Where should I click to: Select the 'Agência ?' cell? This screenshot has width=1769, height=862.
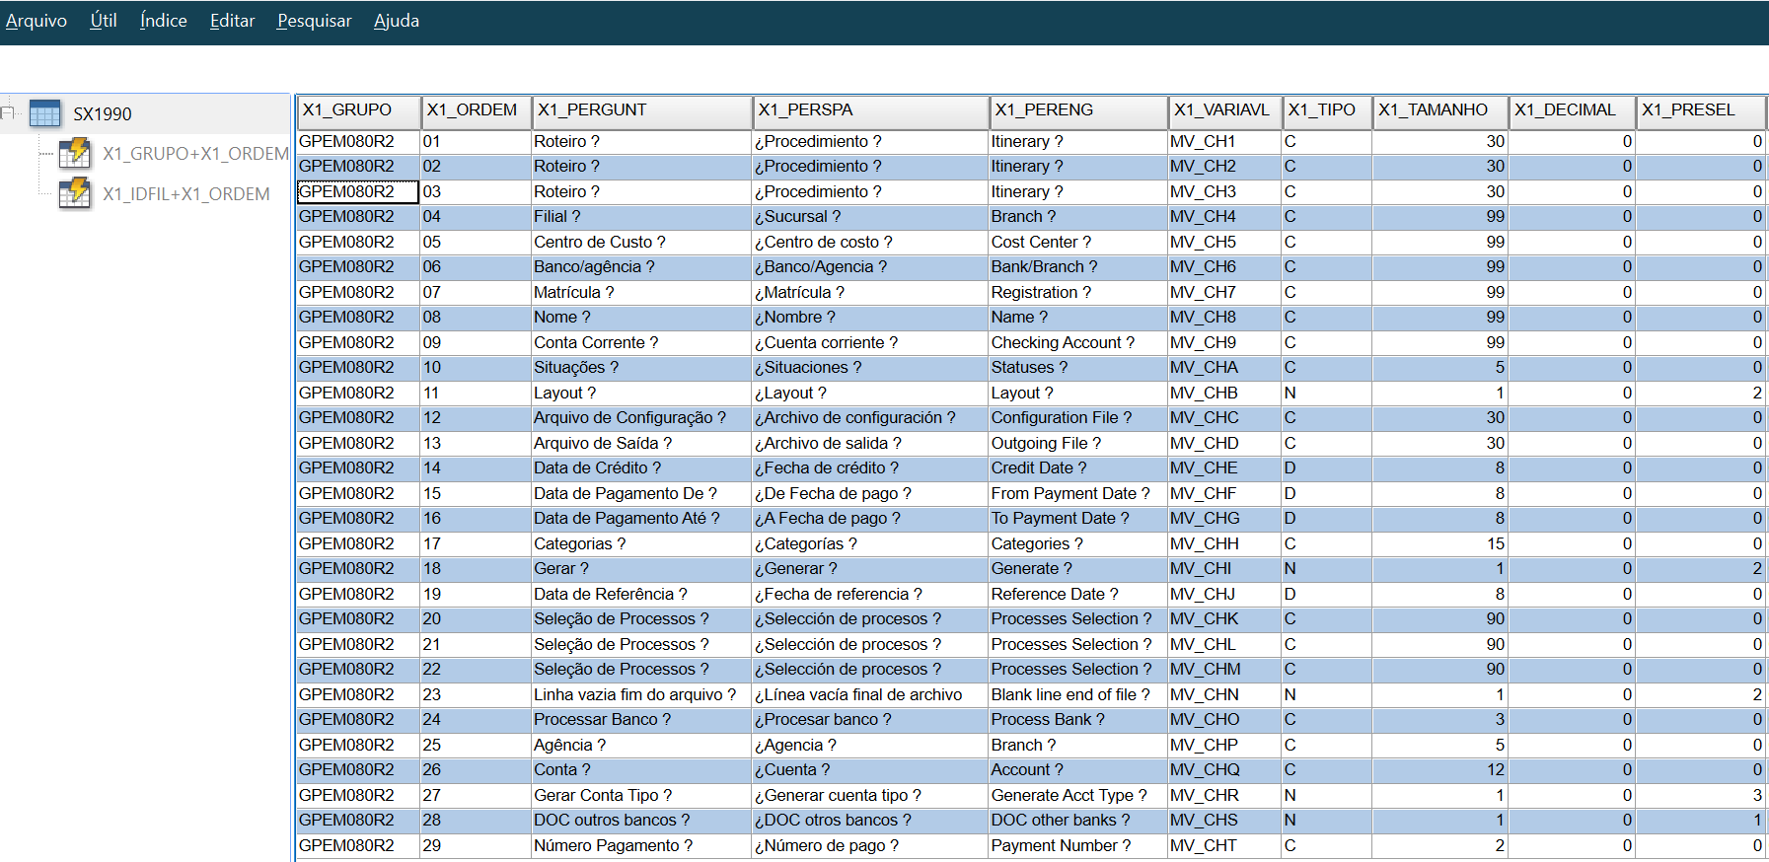(x=641, y=745)
